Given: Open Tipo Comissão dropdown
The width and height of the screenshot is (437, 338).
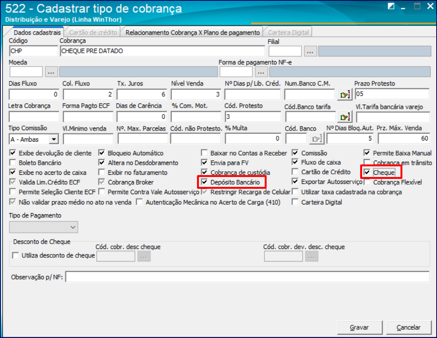Looking at the screenshot, I should [54, 139].
